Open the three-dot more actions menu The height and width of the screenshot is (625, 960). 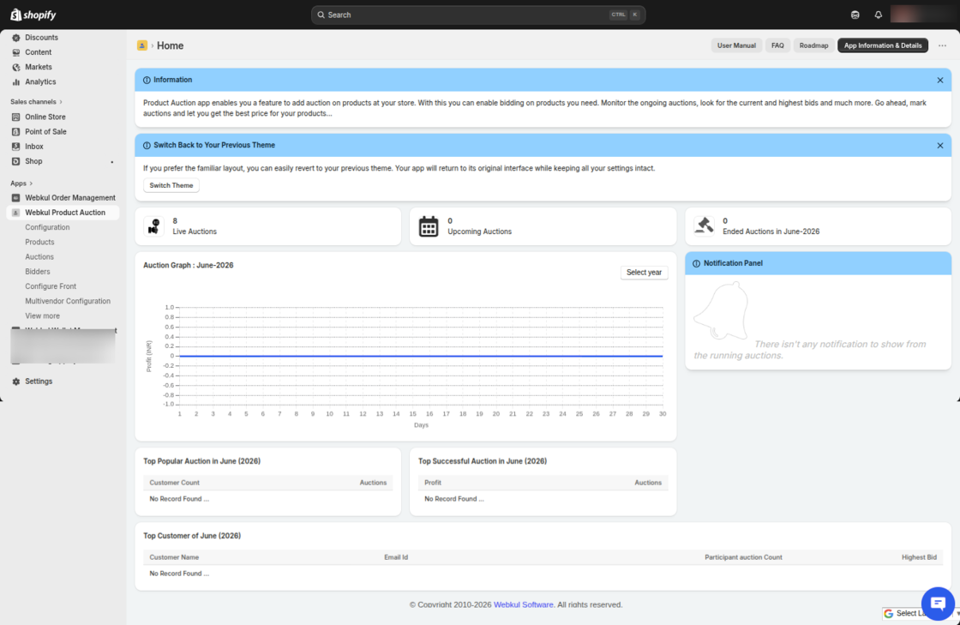(x=942, y=45)
